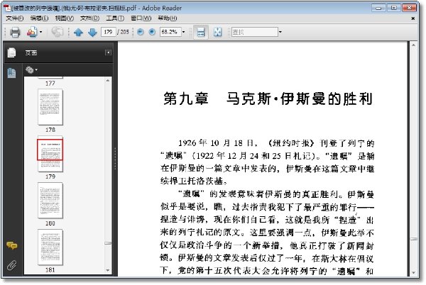Screen dimensions: 426x285
Task: Click the Print icon in toolbar
Action: point(15,32)
